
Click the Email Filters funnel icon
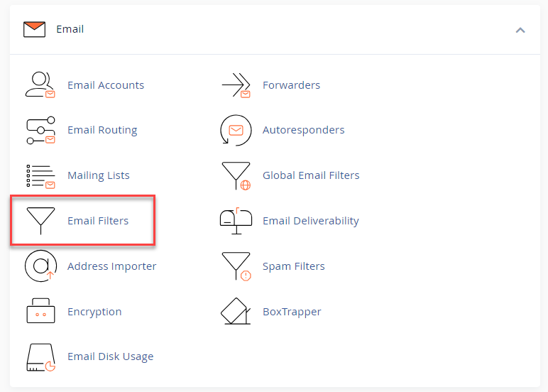[40, 221]
